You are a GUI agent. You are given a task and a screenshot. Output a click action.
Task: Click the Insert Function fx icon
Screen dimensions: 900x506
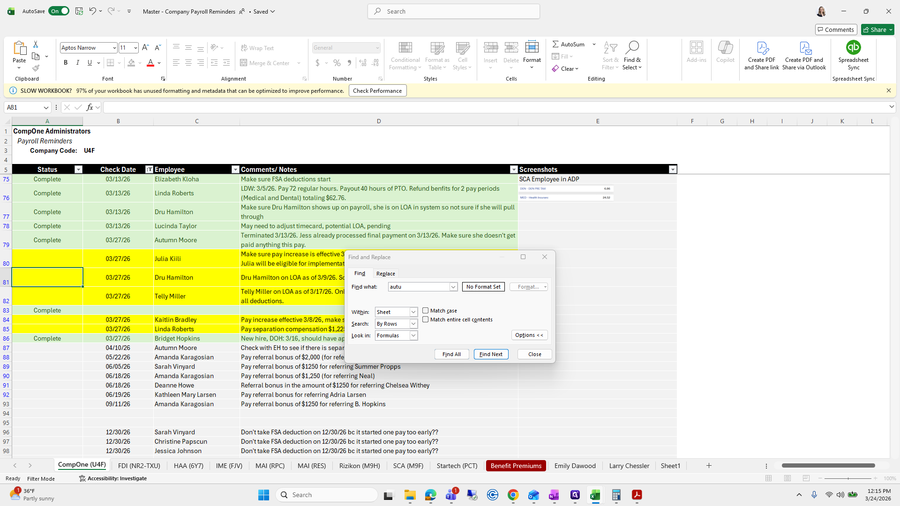pyautogui.click(x=90, y=107)
